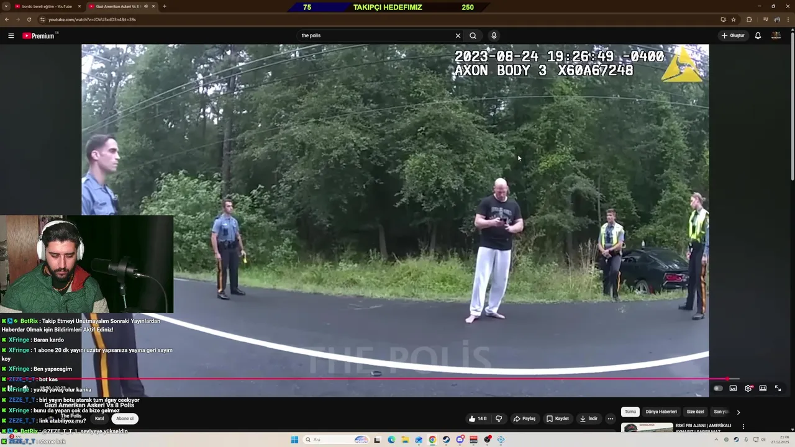Viewport: 795px width, 447px height.
Task: Download the video with İndir
Action: 588,418
